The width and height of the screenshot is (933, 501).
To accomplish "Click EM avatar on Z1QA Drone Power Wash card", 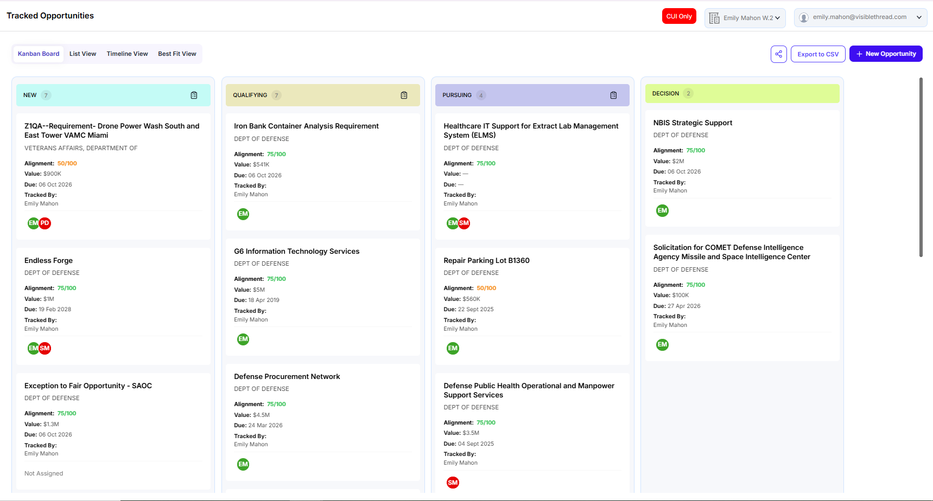I will tap(33, 223).
